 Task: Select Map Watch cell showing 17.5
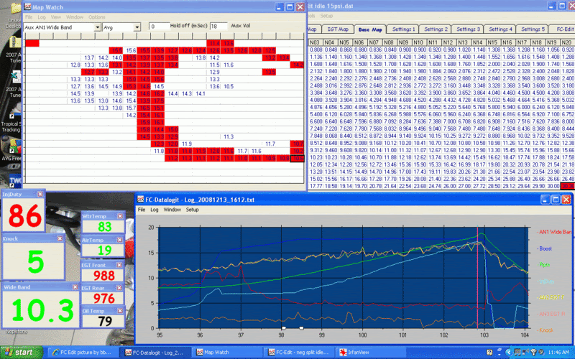[x=158, y=101]
